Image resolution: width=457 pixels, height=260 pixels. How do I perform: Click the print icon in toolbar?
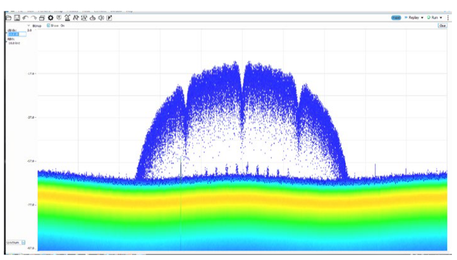pyautogui.click(x=42, y=18)
